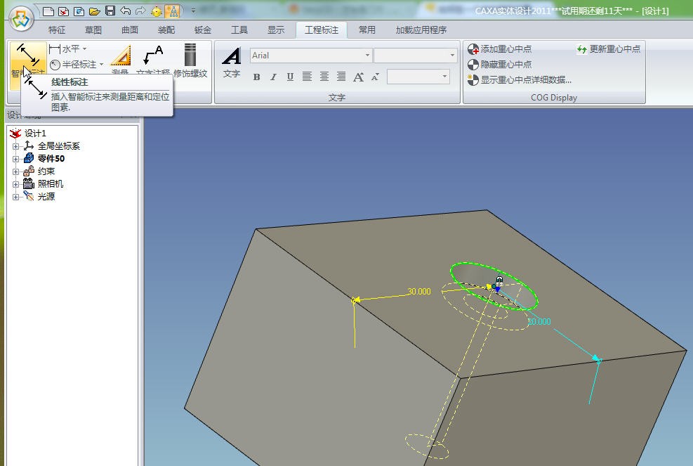Open the 钣金 ribbon tab
This screenshot has width=693, height=466.
point(203,30)
